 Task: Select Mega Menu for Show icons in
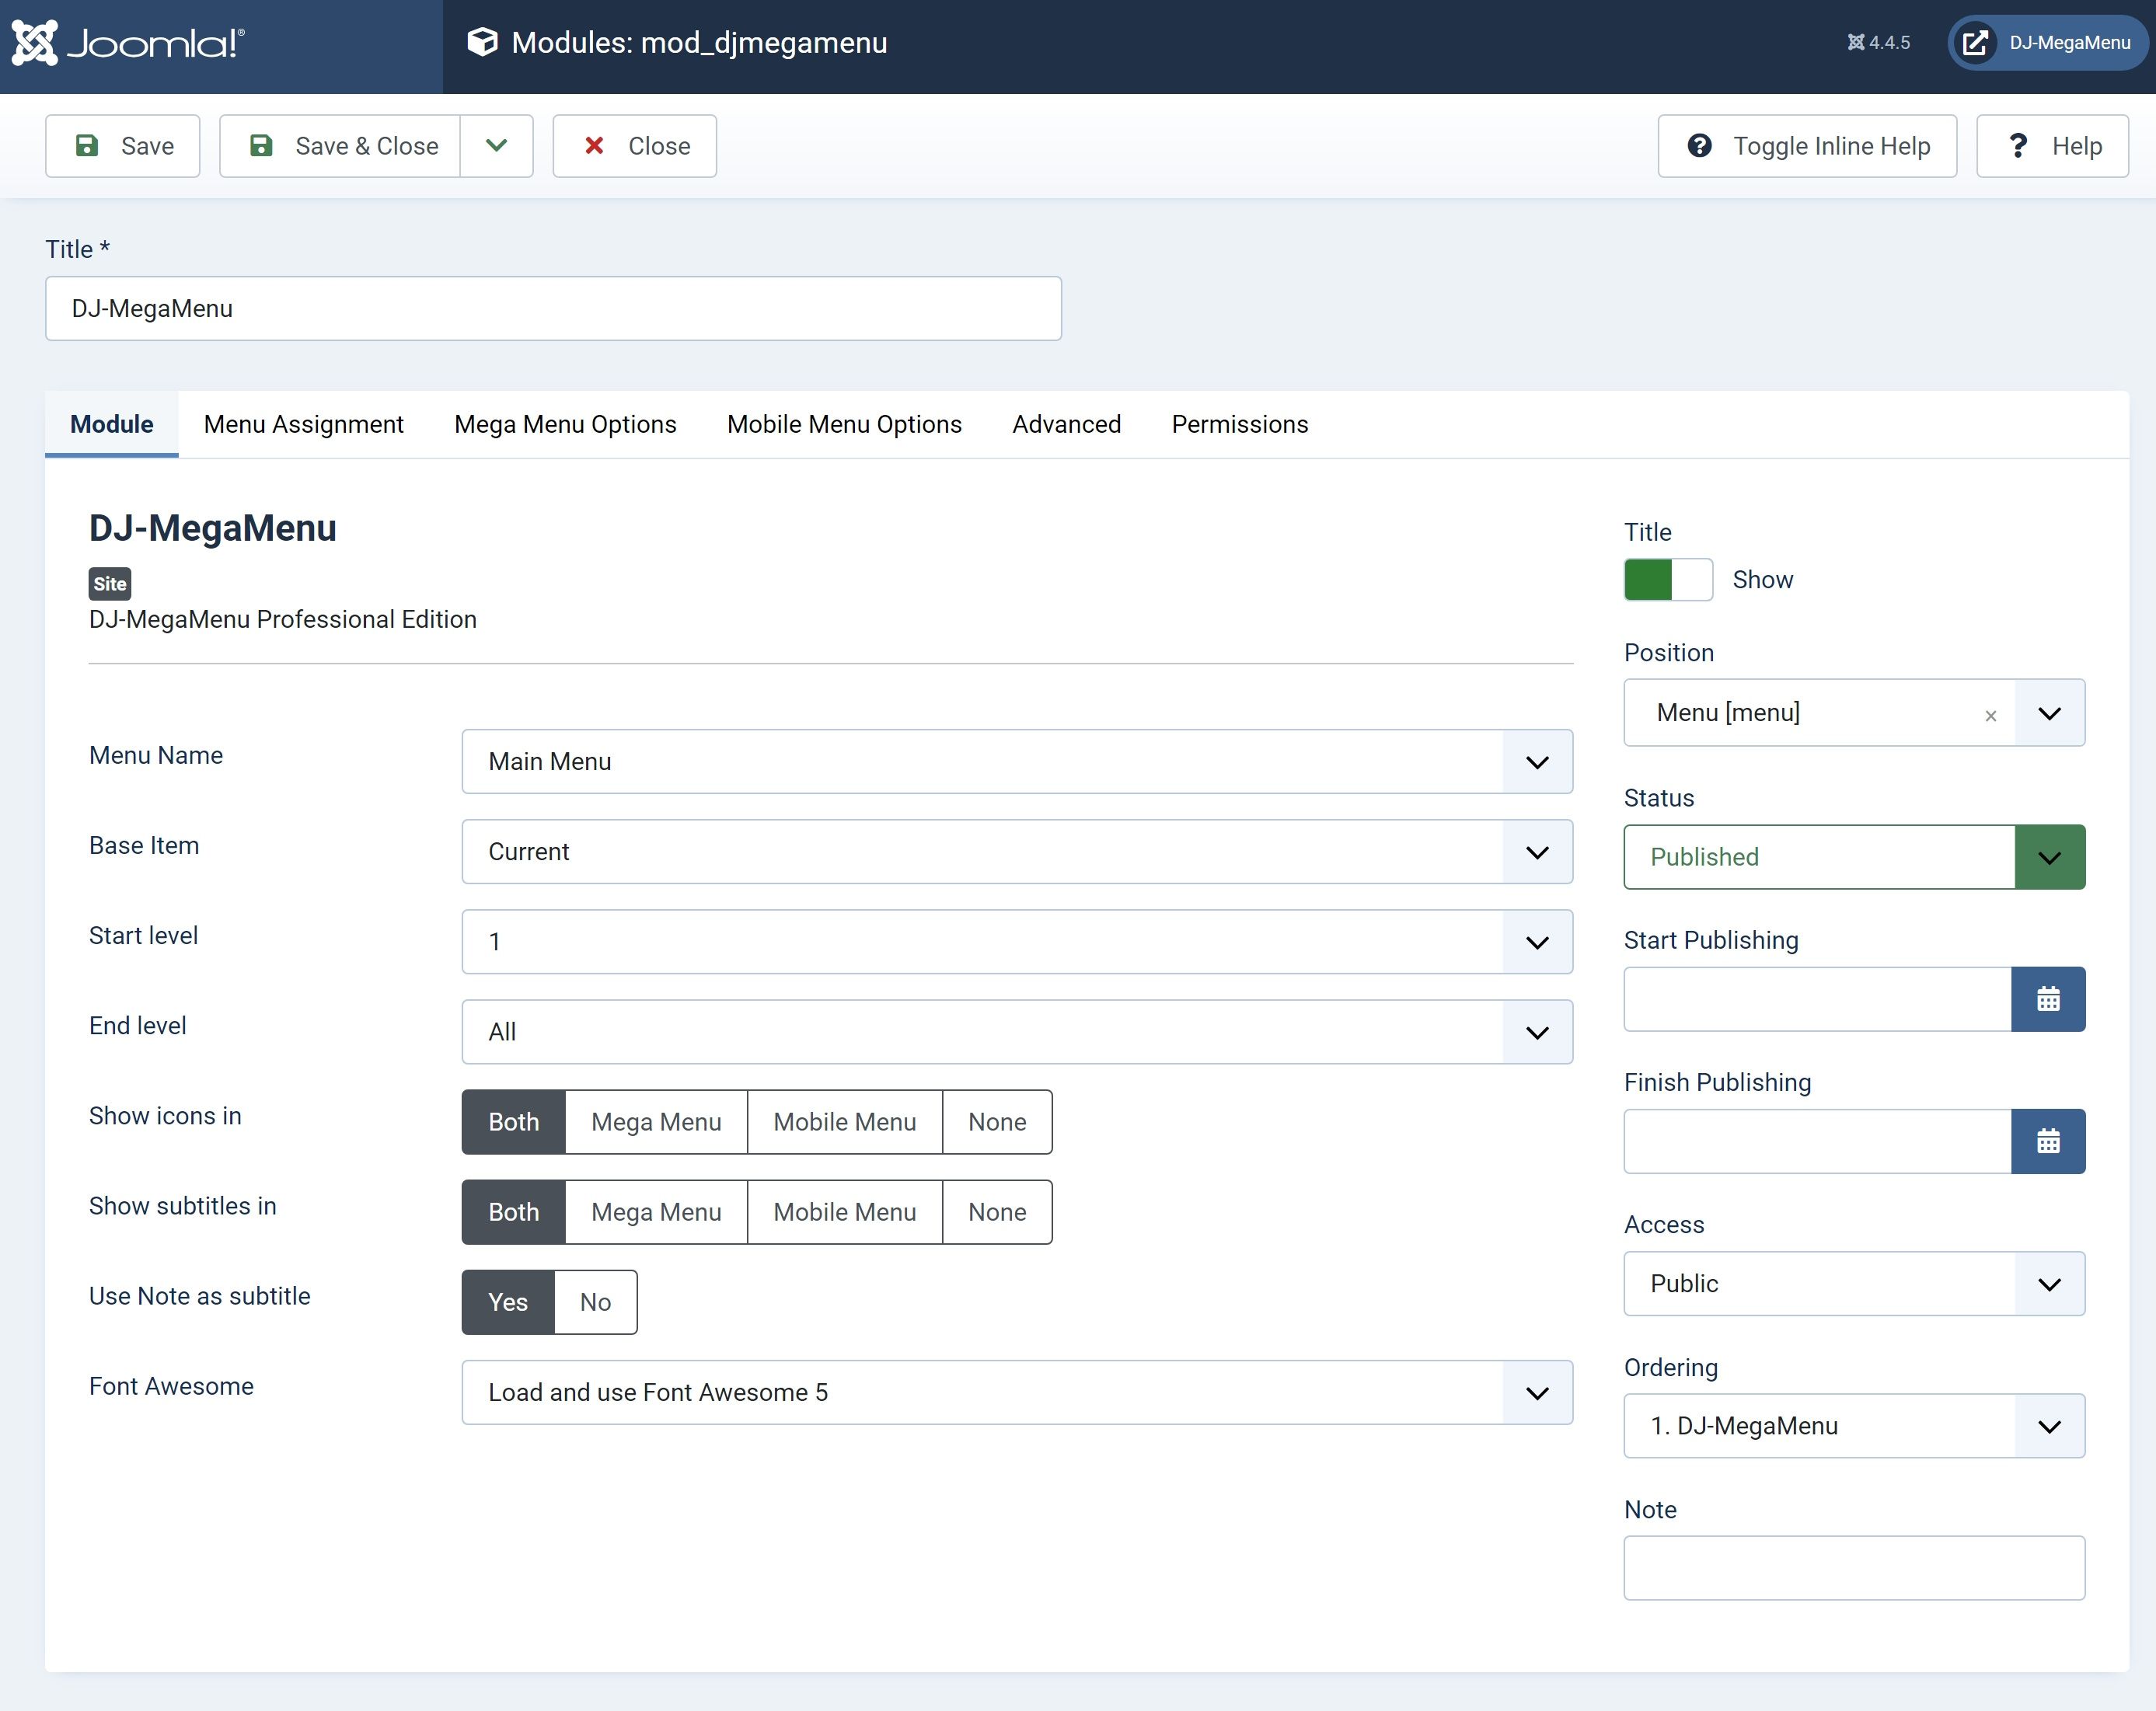pyautogui.click(x=656, y=1122)
